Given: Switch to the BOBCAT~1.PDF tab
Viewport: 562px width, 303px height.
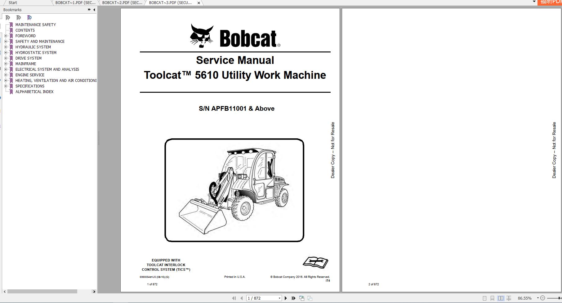Looking at the screenshot, I should point(75,2).
